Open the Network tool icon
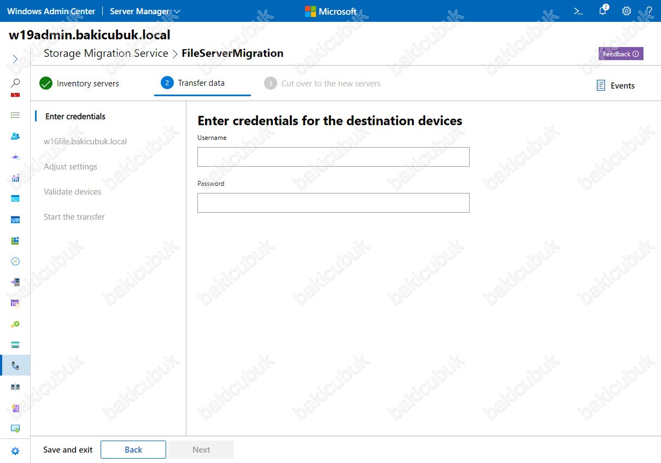Viewport: 661px width, 463px height. 15,157
